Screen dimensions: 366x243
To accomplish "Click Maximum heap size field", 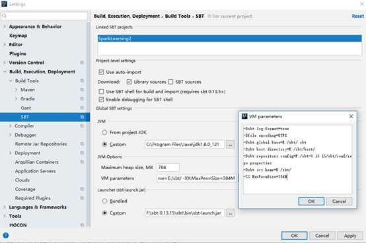I will 168,167.
